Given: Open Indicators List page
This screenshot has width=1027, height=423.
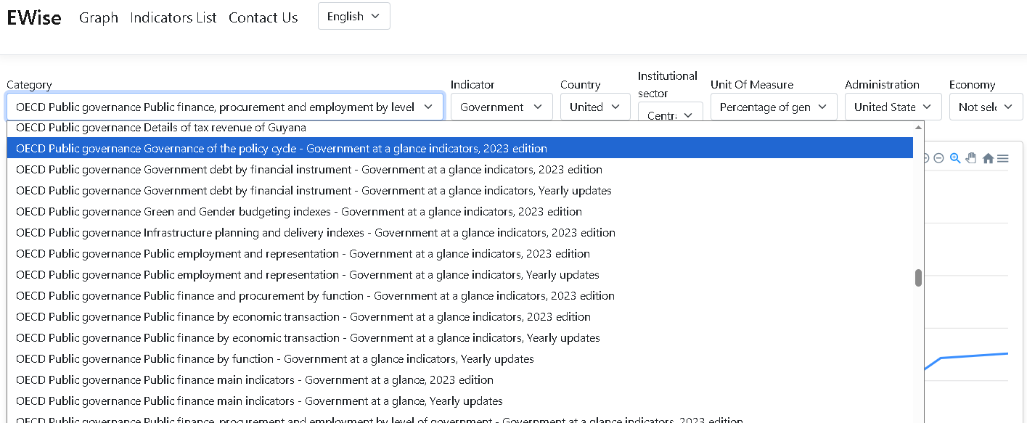Looking at the screenshot, I should 173,17.
